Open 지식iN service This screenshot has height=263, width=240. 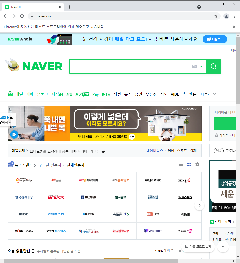point(57,94)
